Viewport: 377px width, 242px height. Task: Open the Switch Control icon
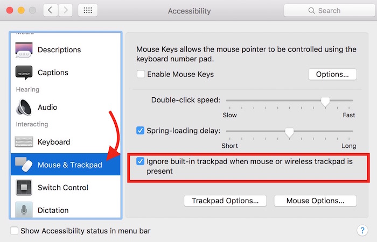point(24,188)
